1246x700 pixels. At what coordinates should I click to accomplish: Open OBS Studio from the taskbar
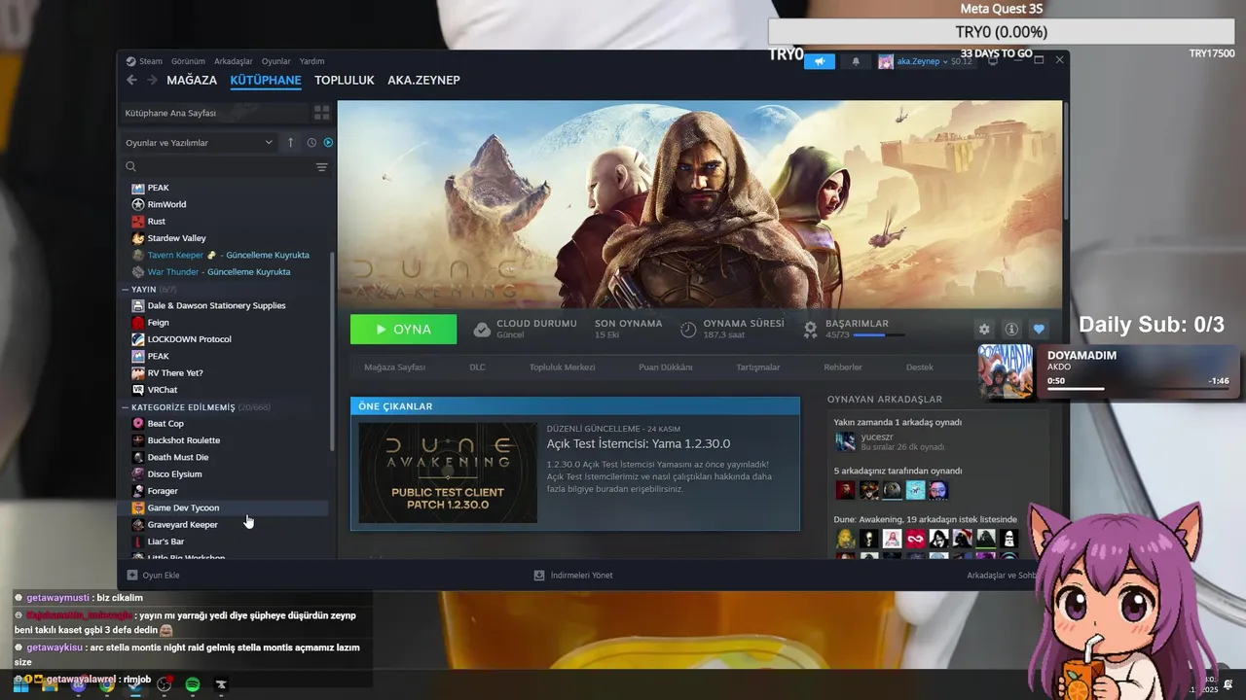[x=165, y=684]
